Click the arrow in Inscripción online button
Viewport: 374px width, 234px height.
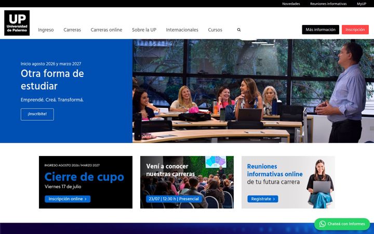[86, 199]
